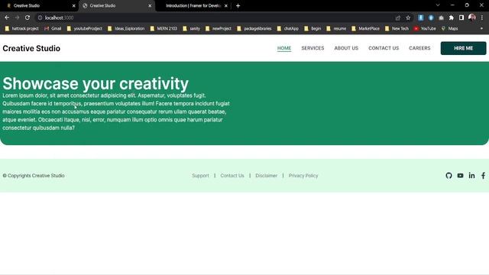Switch to the Framer for Developers tab

(193, 5)
